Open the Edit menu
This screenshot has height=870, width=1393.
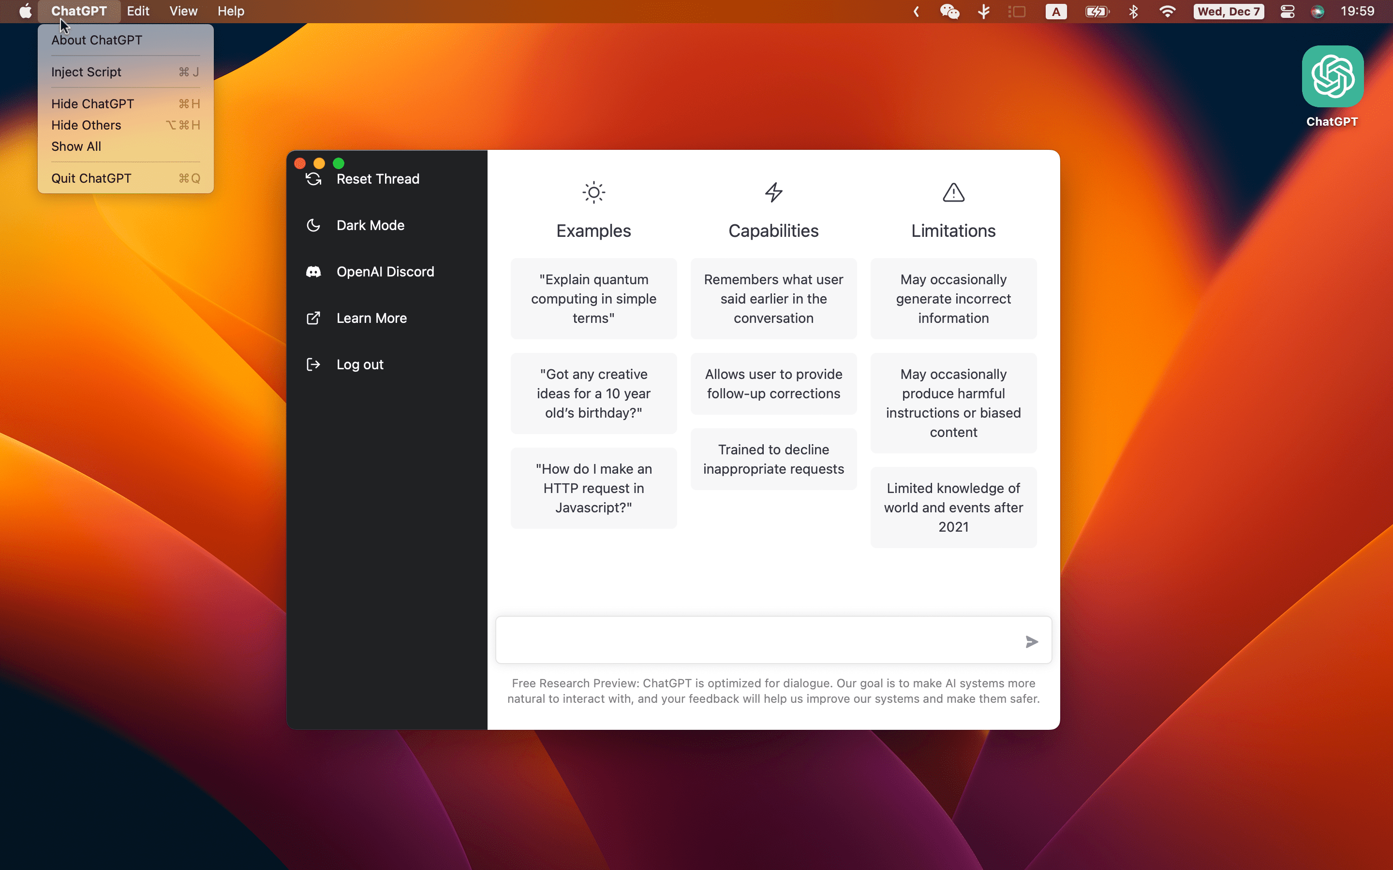click(x=137, y=12)
